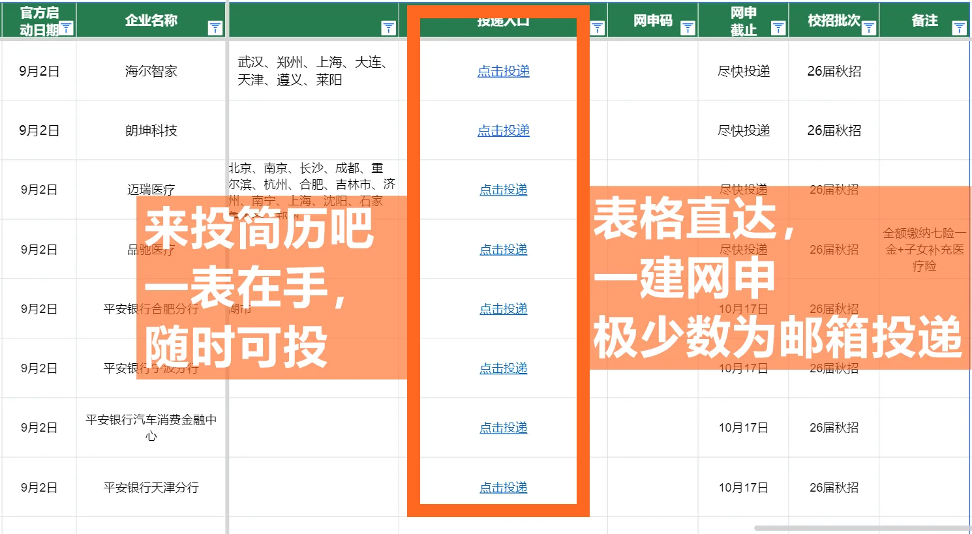
Task: Click the 备注 header label
Action: [924, 20]
